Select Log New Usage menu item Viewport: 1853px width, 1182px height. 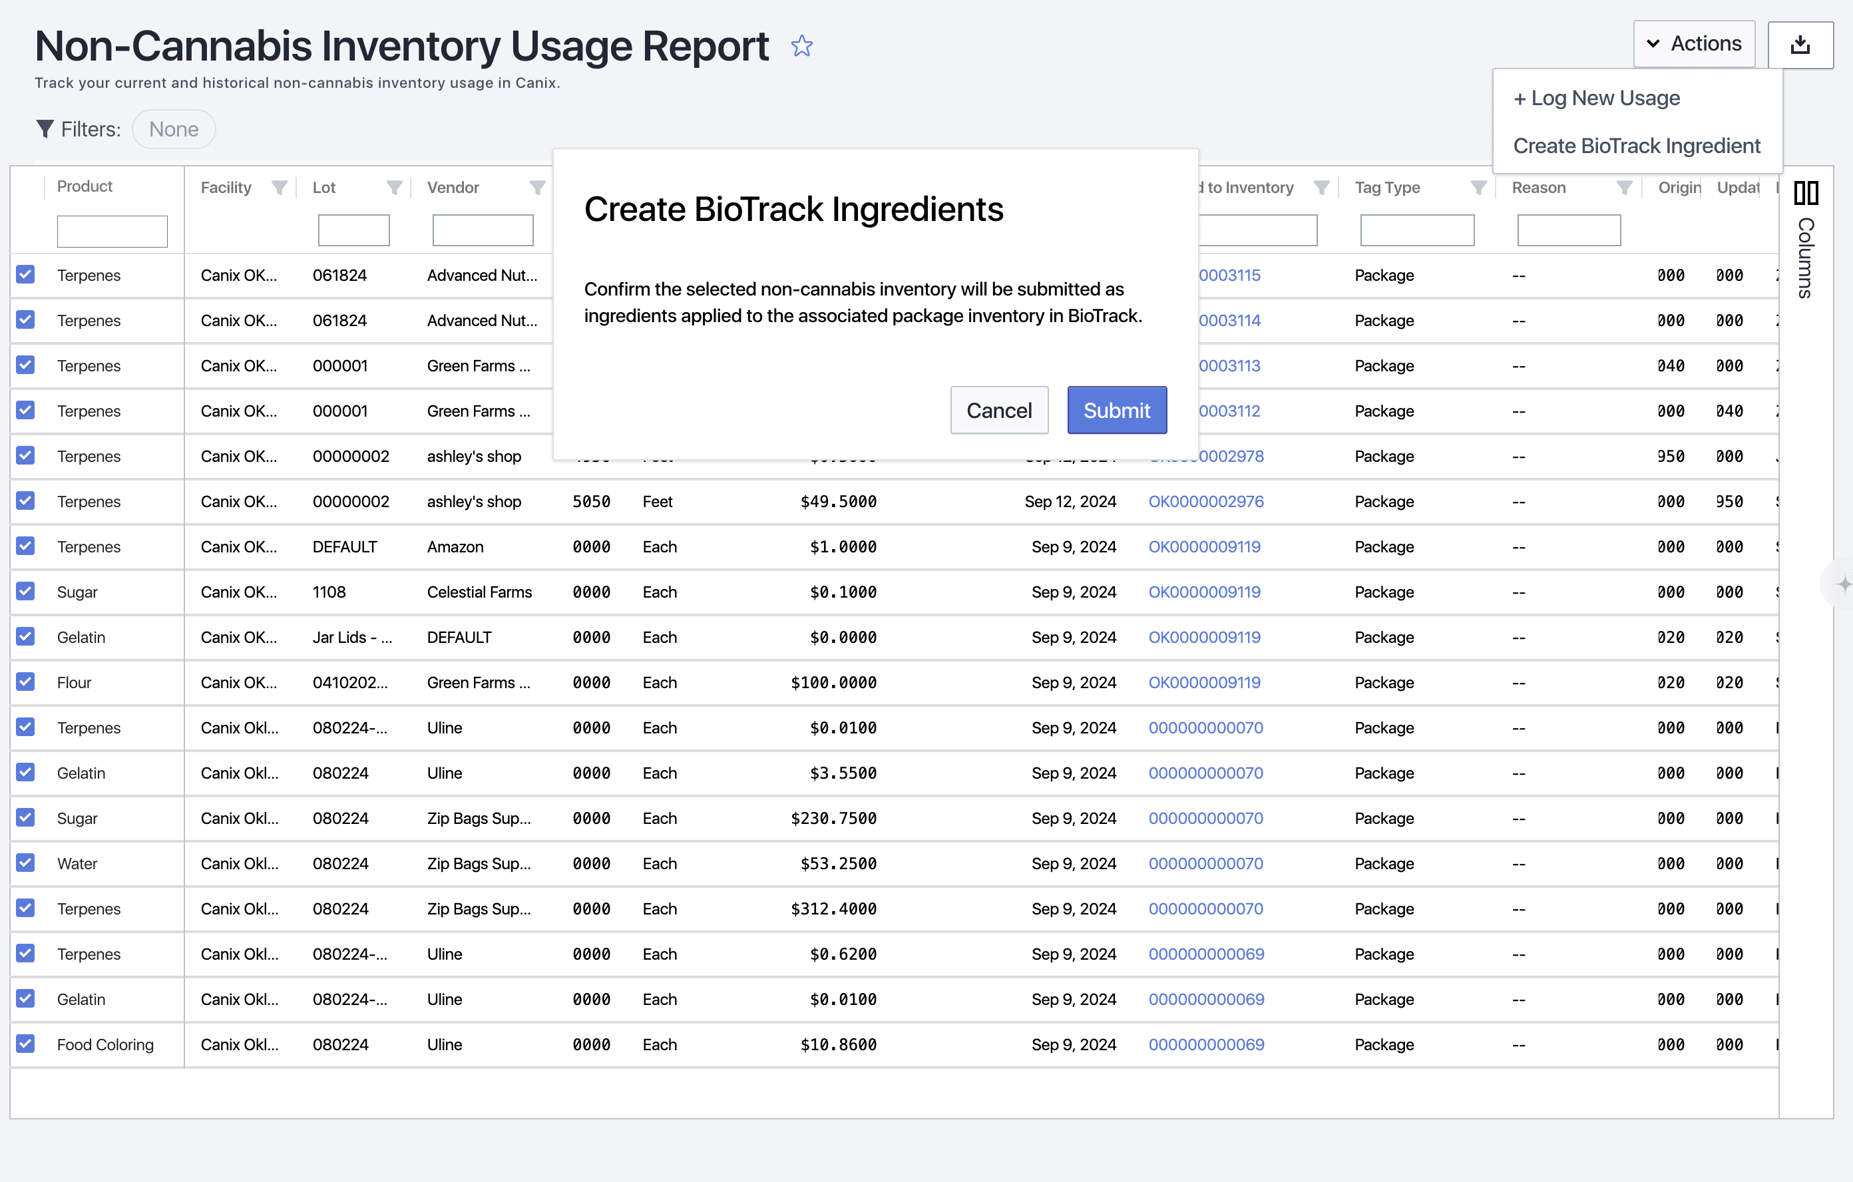[1597, 98]
